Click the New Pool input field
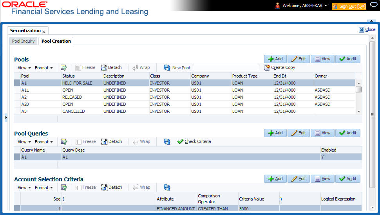 [x=226, y=68]
